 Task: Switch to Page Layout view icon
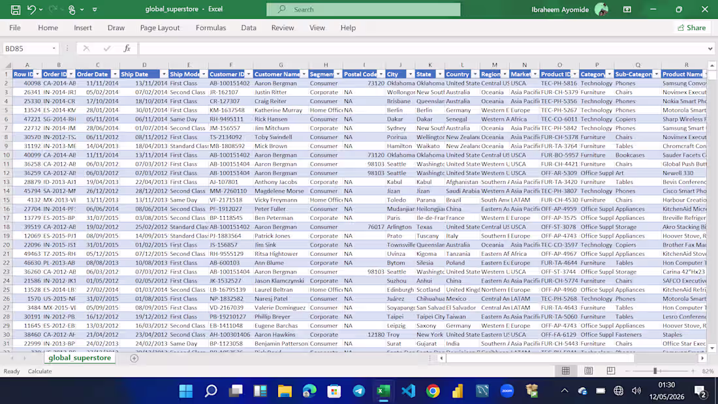588,371
